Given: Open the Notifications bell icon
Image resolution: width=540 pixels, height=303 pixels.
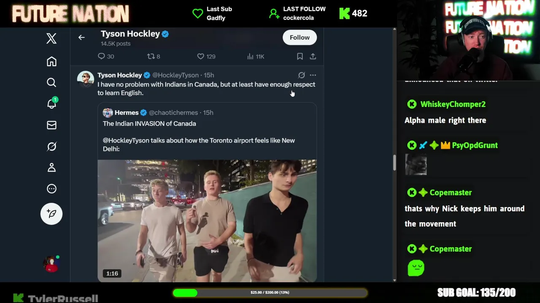Looking at the screenshot, I should point(51,104).
